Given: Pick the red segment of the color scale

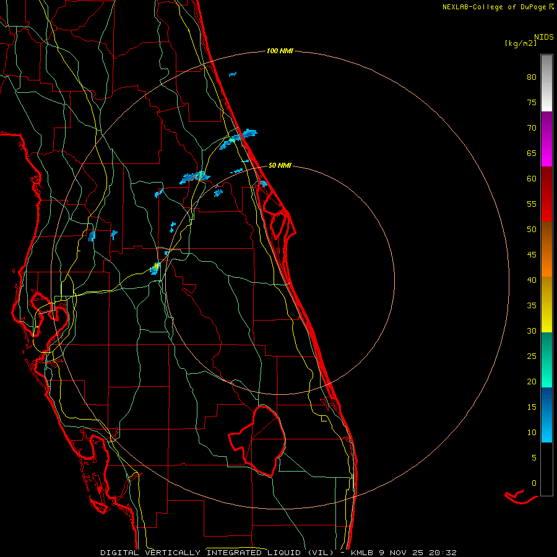Looking at the screenshot, I should click(546, 194).
